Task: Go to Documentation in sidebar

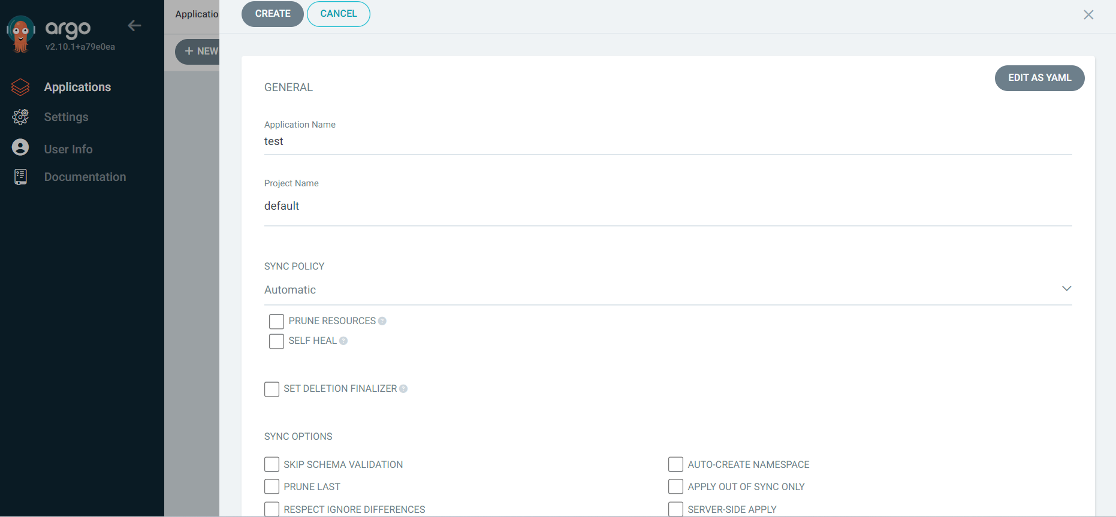Action: 85,177
